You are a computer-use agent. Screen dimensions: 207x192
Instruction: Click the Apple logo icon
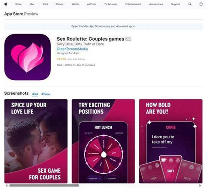(6, 4)
